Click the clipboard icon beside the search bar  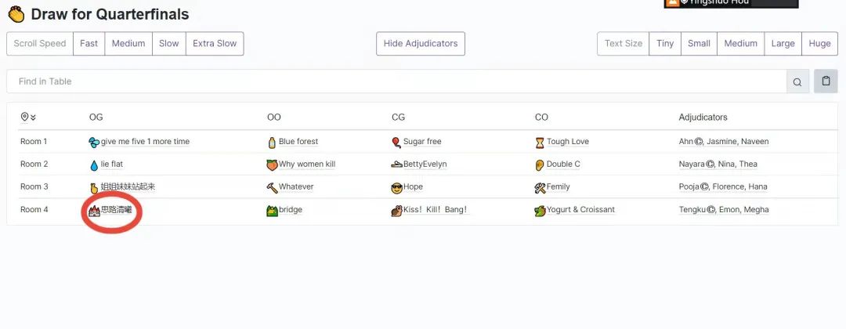coord(826,81)
